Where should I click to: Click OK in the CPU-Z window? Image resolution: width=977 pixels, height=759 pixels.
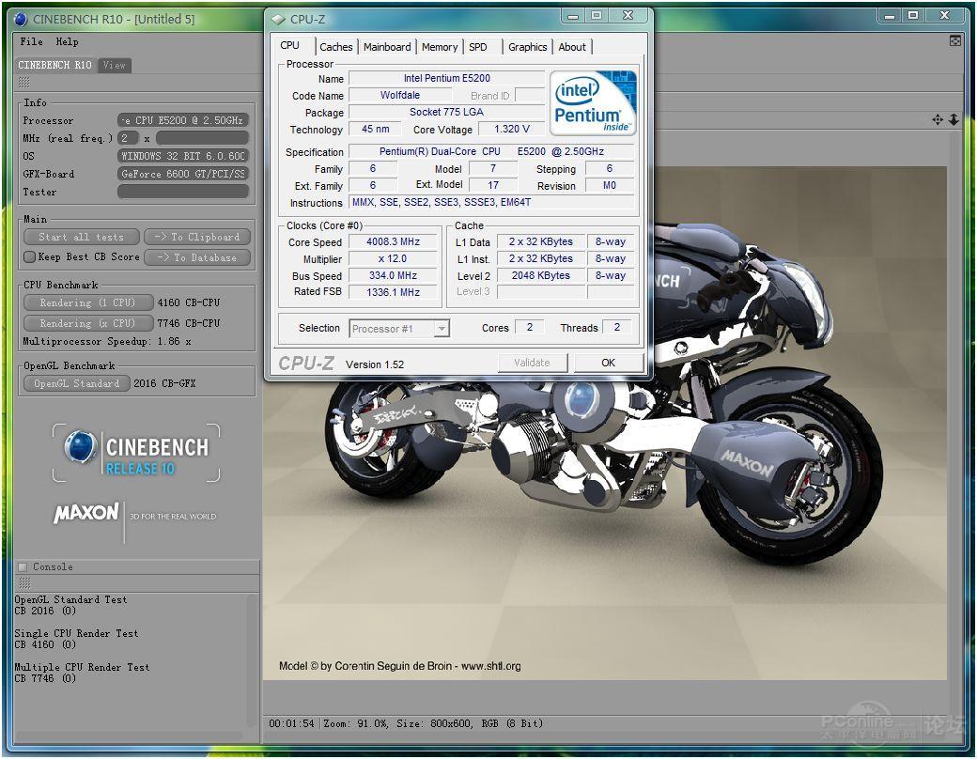tap(609, 363)
